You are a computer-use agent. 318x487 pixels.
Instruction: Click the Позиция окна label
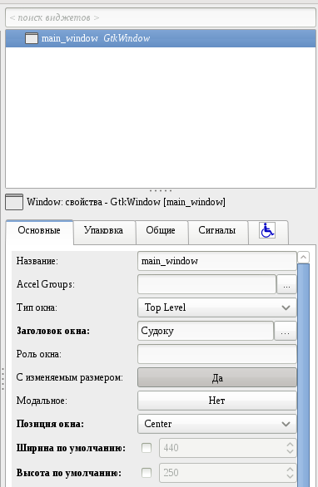coord(50,424)
